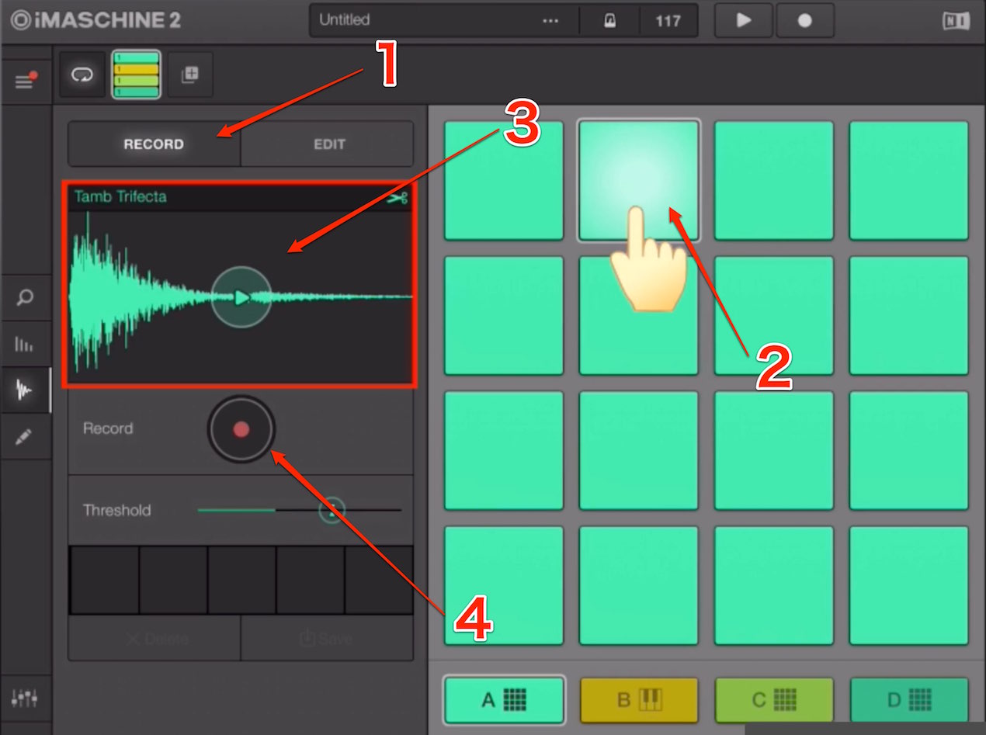Tap the dimmed Delete button
Image resolution: width=986 pixels, height=735 pixels.
(154, 639)
